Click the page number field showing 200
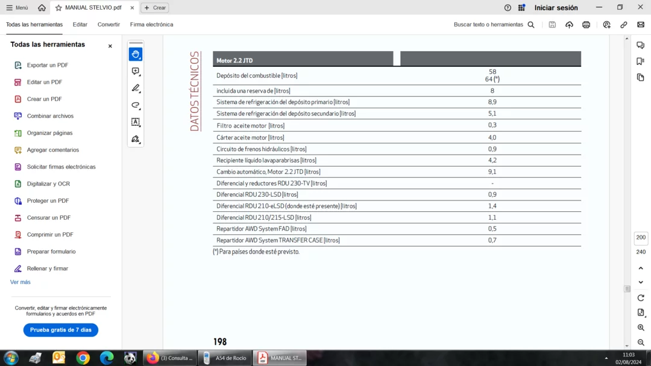This screenshot has width=651, height=366. coord(641,238)
